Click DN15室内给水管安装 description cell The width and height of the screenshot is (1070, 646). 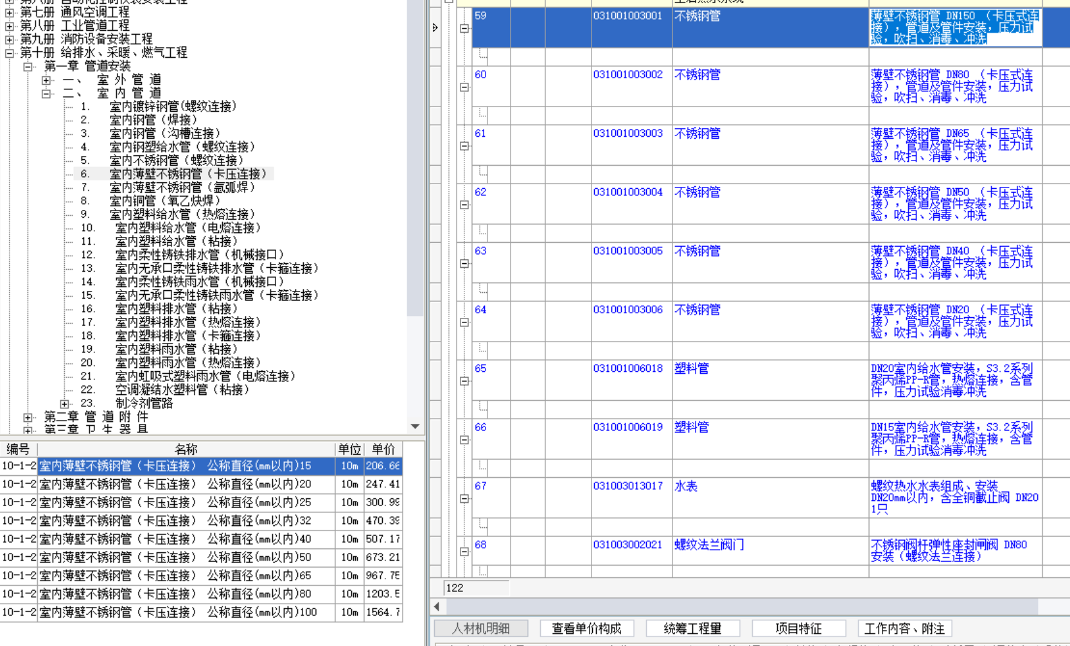tap(955, 439)
